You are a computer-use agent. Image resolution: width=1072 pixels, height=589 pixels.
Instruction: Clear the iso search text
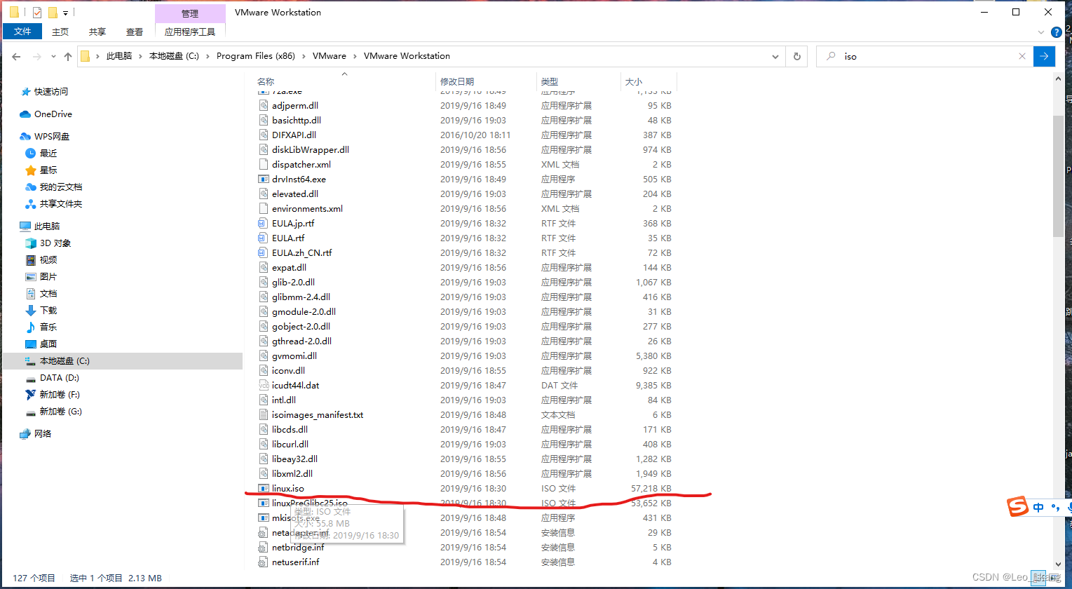click(1022, 56)
